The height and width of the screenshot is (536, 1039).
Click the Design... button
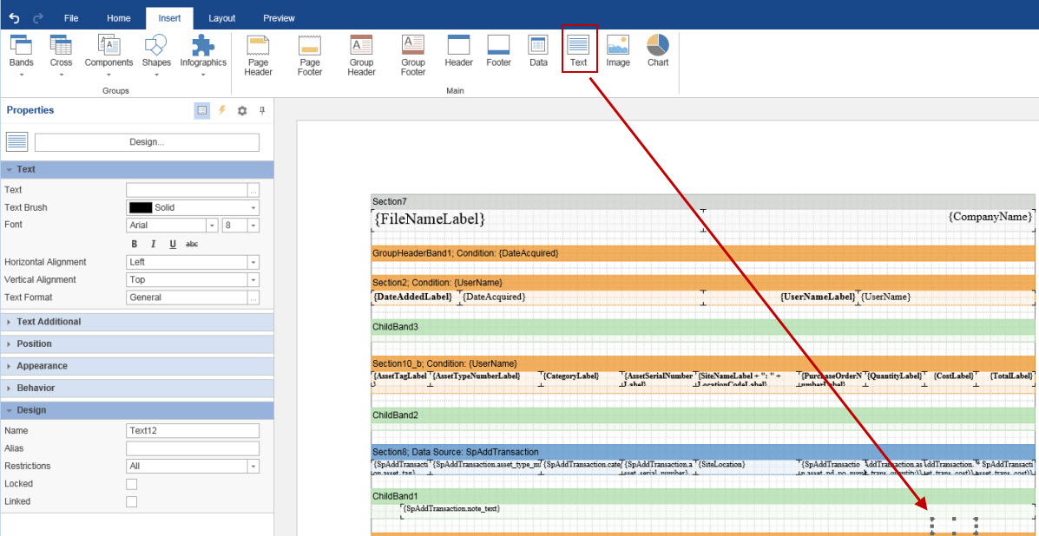[x=147, y=142]
